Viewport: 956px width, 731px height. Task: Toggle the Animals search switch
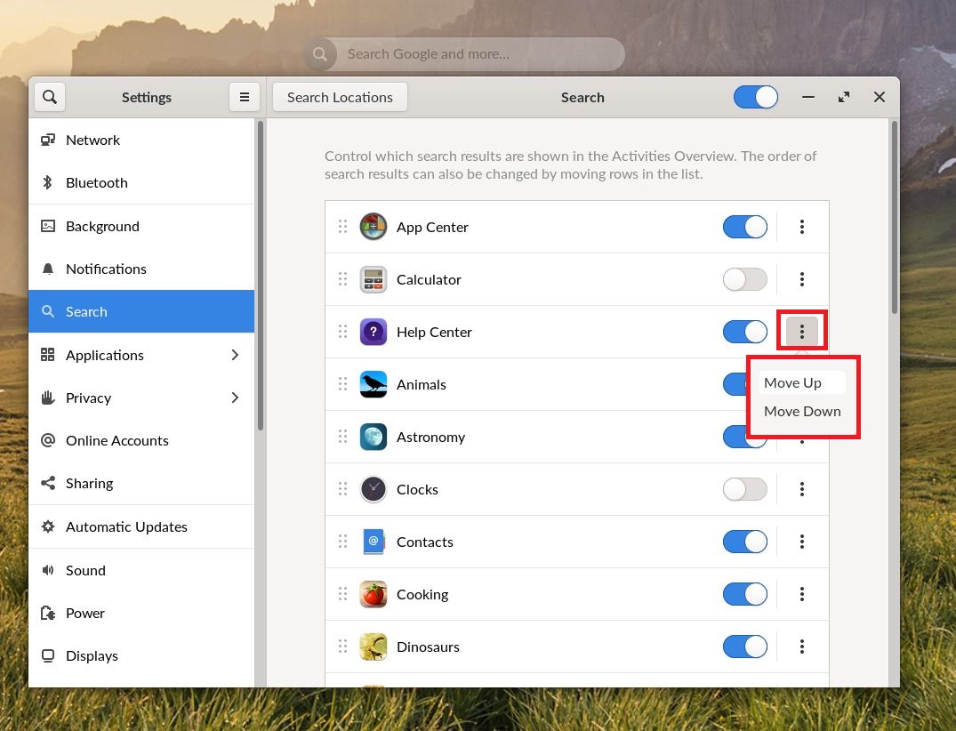735,384
